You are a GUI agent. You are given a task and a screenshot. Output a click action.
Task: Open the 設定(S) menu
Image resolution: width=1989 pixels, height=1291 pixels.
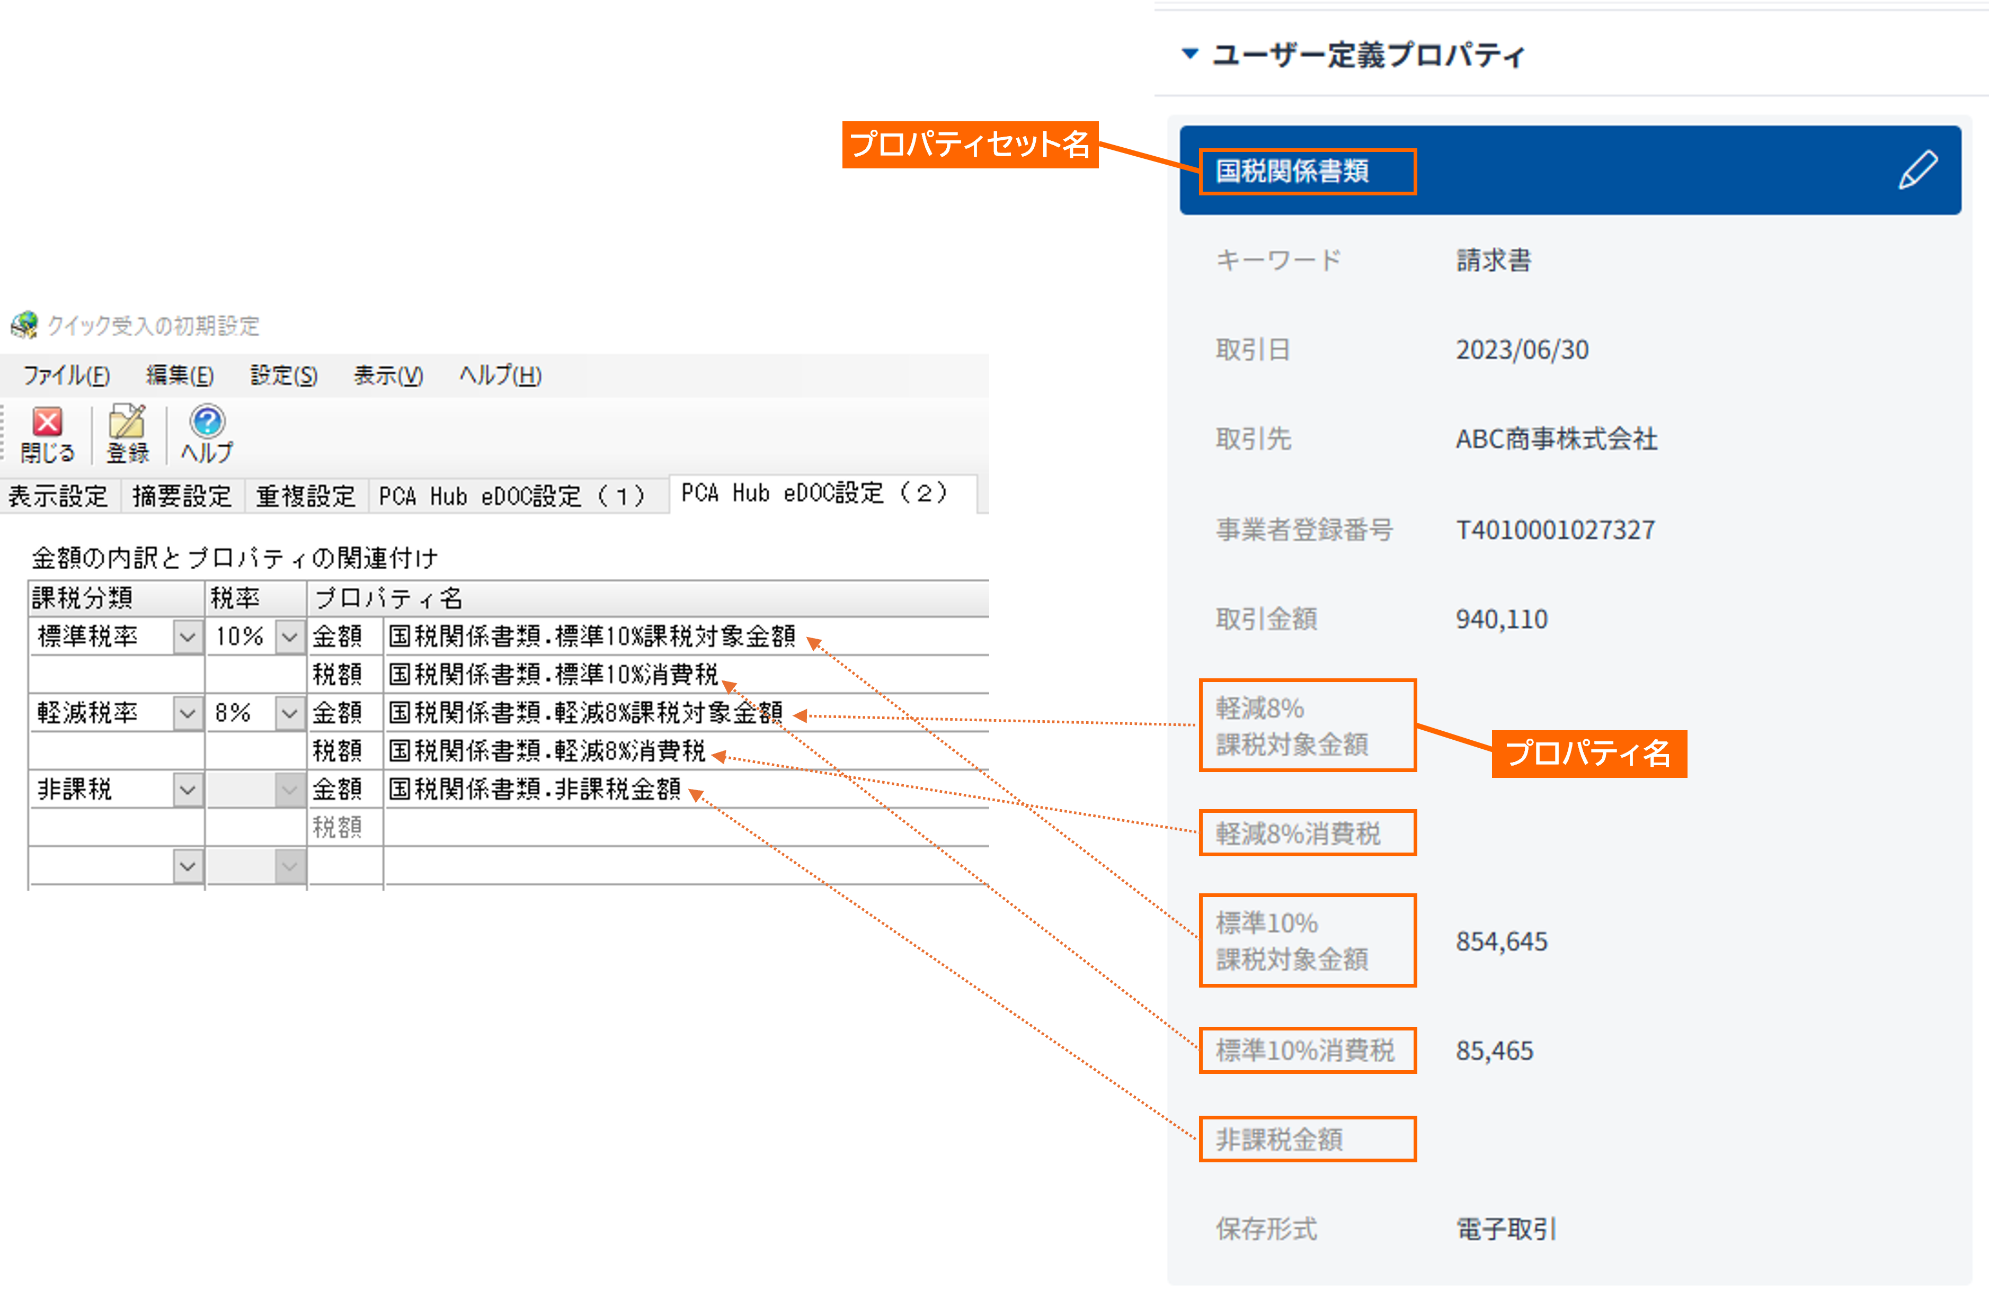283,376
